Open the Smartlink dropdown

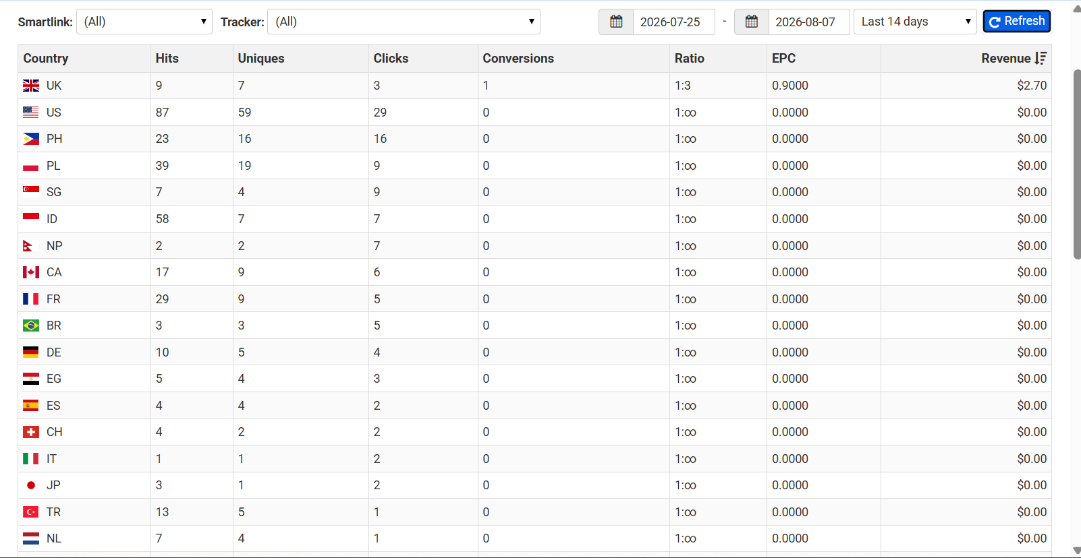click(x=144, y=22)
